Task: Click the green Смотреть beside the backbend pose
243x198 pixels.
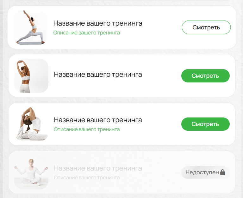Action: pyautogui.click(x=205, y=124)
